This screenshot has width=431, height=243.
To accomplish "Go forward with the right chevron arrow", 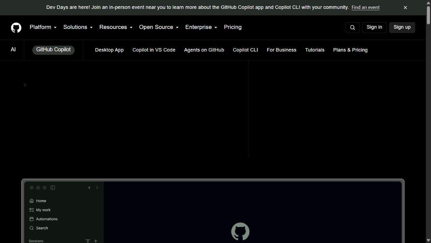I will (97, 188).
